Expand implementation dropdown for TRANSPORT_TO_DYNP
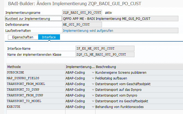Image resolution: width=183 pixels, height=114 pixels. pos(94,90)
